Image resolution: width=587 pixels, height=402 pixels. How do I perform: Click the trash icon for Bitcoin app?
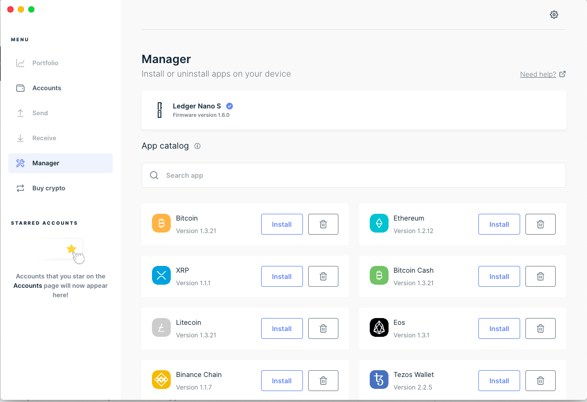coord(323,224)
